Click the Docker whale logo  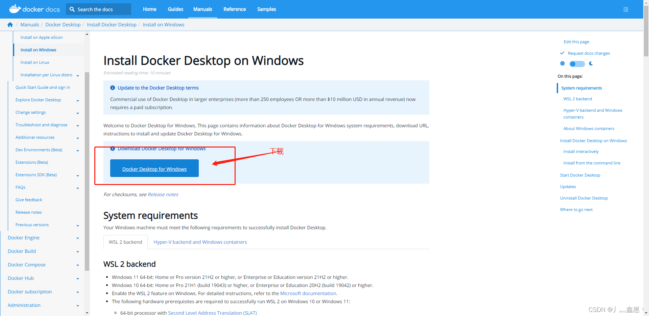pyautogui.click(x=15, y=8)
